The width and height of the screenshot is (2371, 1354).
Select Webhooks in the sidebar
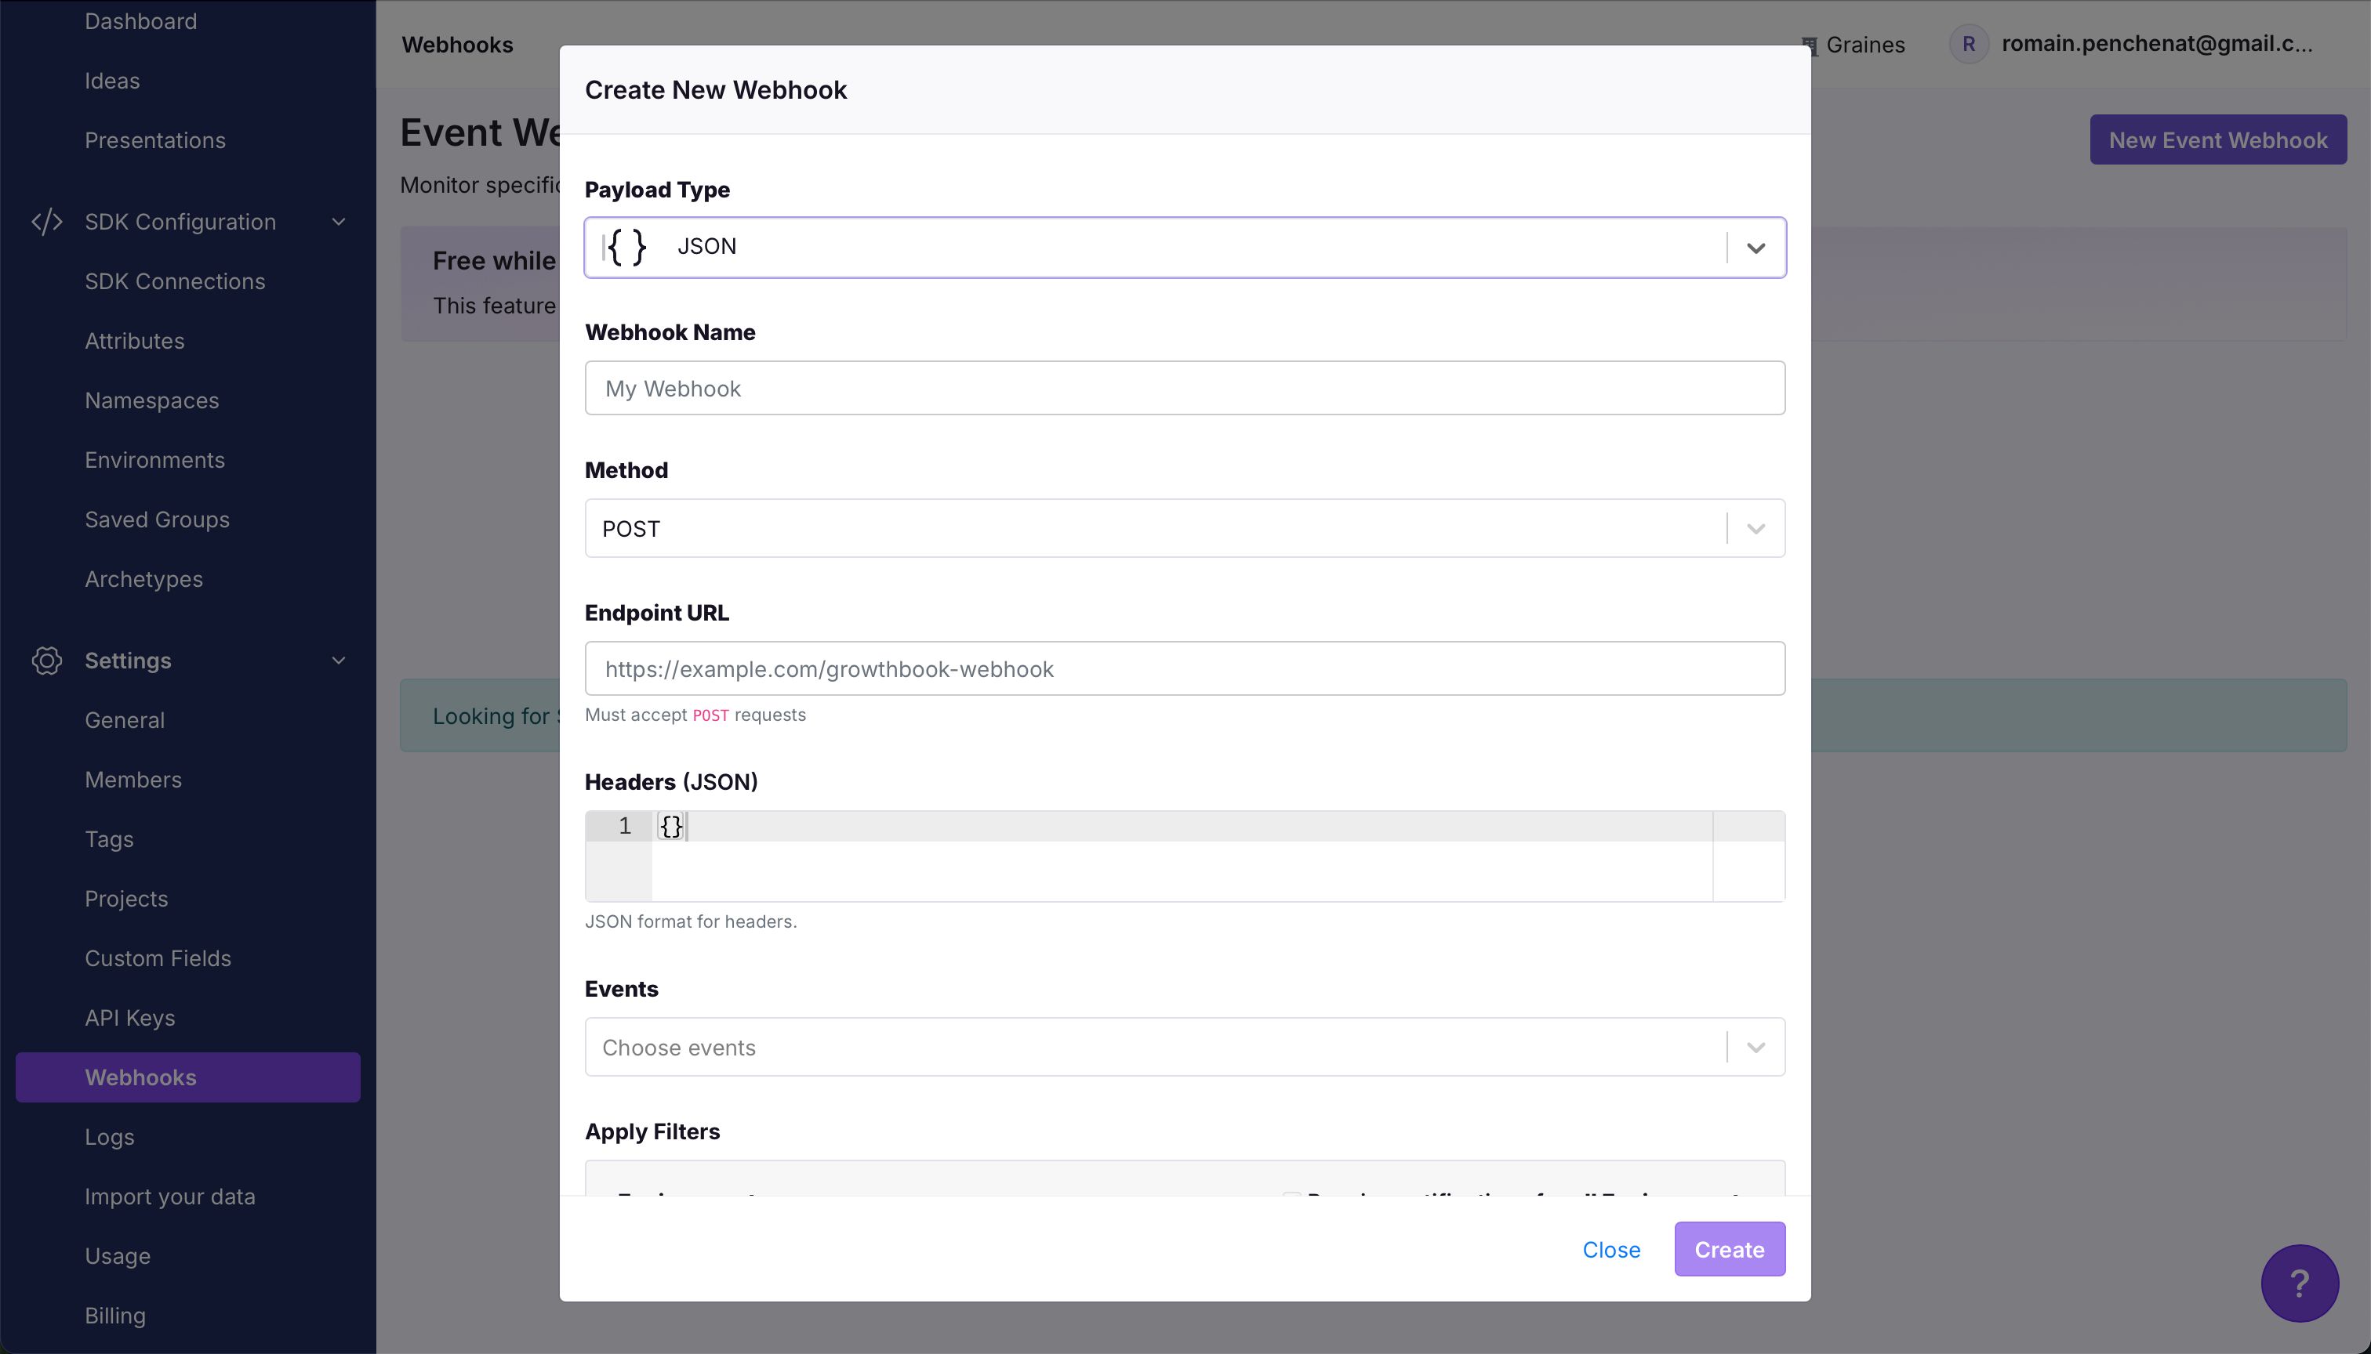click(x=188, y=1078)
